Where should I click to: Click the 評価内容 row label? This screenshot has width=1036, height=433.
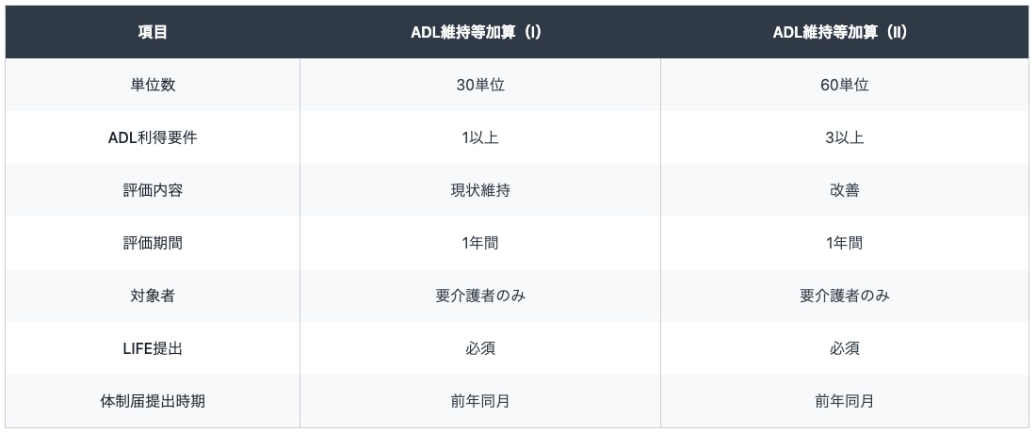coord(153,190)
